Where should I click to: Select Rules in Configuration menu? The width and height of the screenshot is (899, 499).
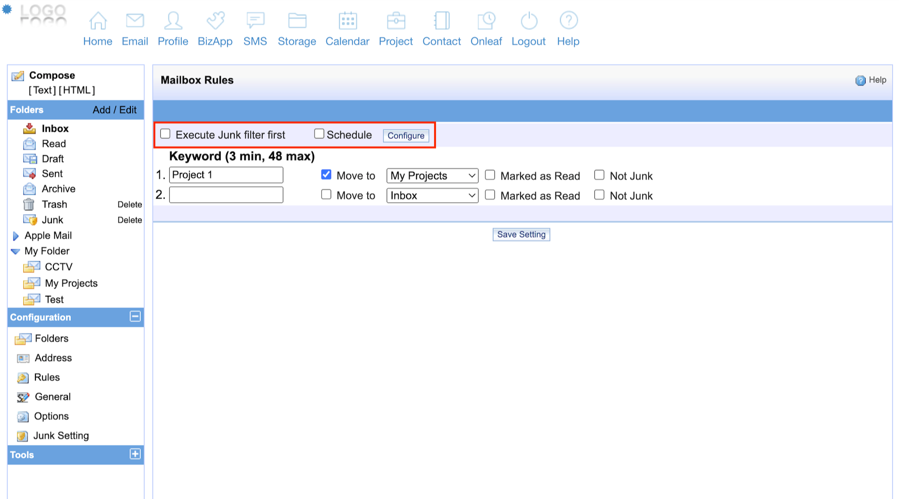tap(47, 377)
